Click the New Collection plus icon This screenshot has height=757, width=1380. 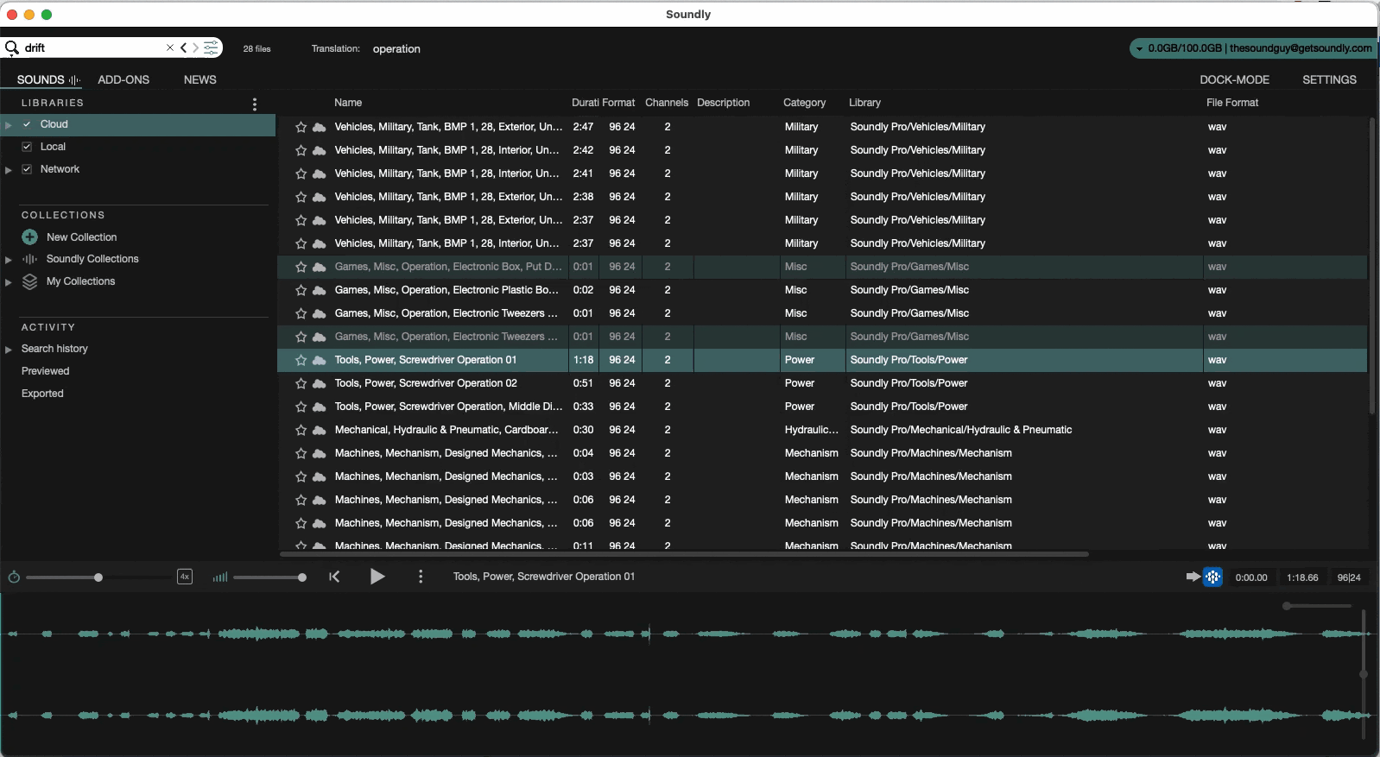(29, 237)
